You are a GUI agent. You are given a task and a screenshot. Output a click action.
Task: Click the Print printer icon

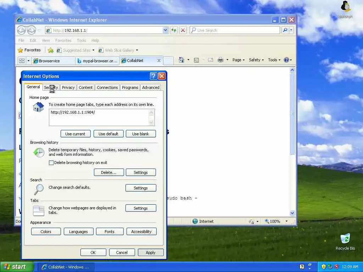coord(220,60)
